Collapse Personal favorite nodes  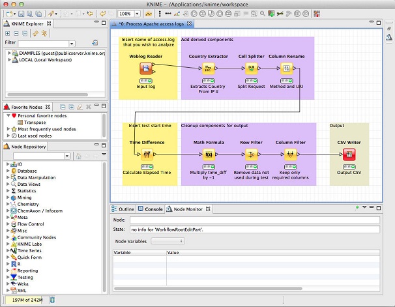click(x=8, y=115)
